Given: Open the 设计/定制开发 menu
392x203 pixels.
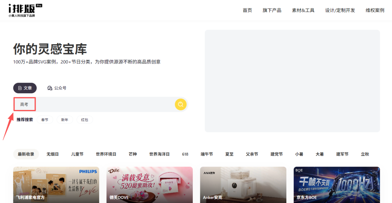Looking at the screenshot, I should (340, 10).
